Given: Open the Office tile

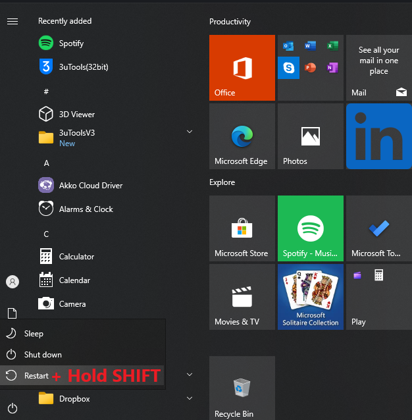Looking at the screenshot, I should [242, 68].
